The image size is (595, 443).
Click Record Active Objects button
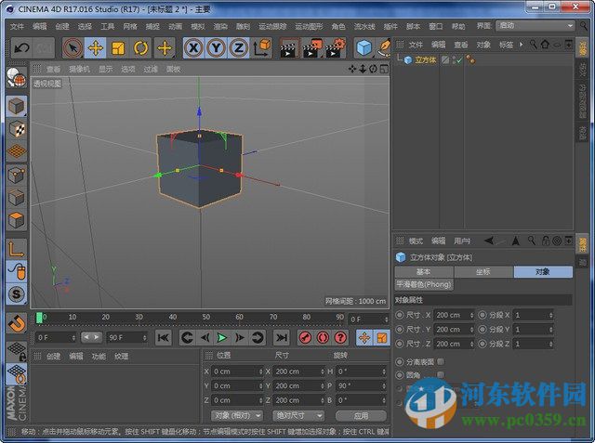pos(306,337)
